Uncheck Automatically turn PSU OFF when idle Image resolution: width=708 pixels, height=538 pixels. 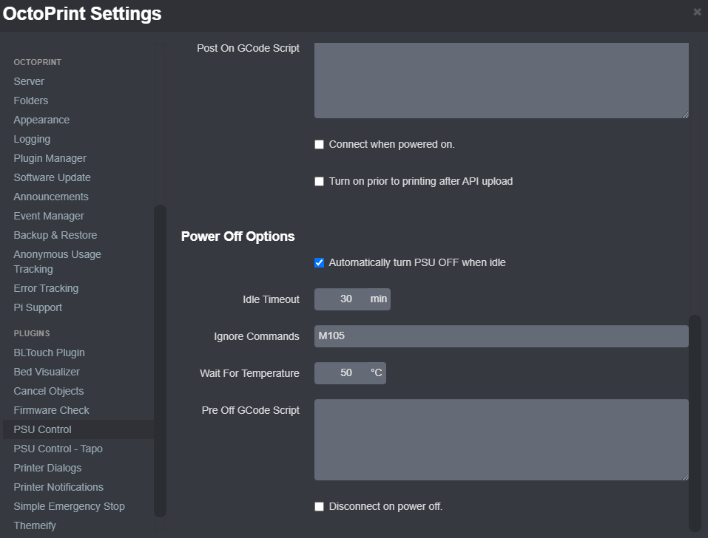pos(320,263)
